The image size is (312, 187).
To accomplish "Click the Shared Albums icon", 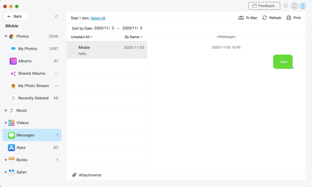I will 13,74.
